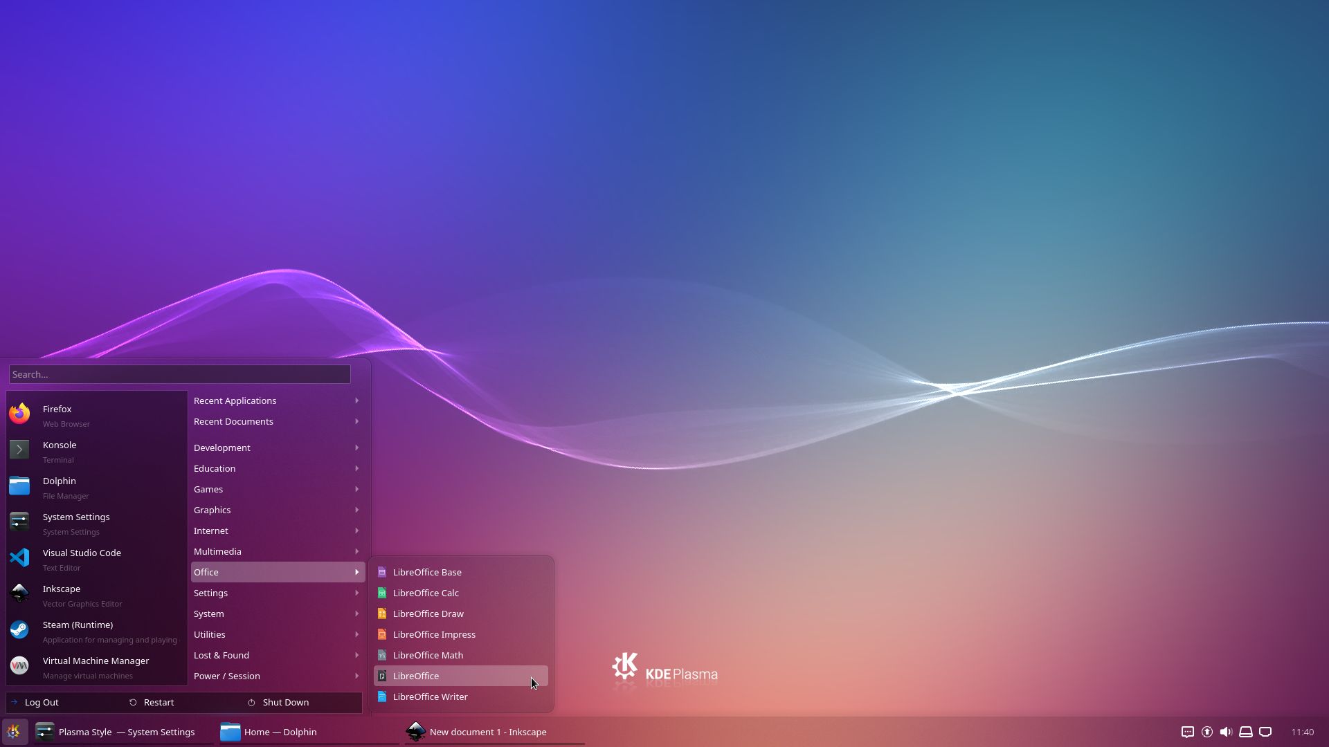Viewport: 1329px width, 747px height.
Task: Open LibreOffice Base
Action: [x=427, y=572]
